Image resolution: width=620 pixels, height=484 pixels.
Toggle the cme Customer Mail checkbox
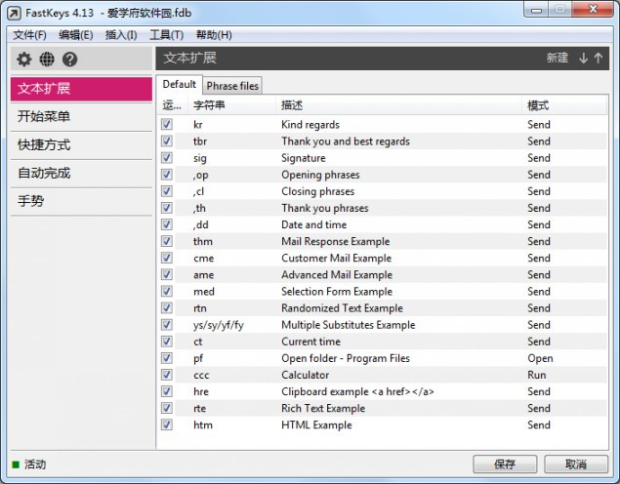(166, 258)
